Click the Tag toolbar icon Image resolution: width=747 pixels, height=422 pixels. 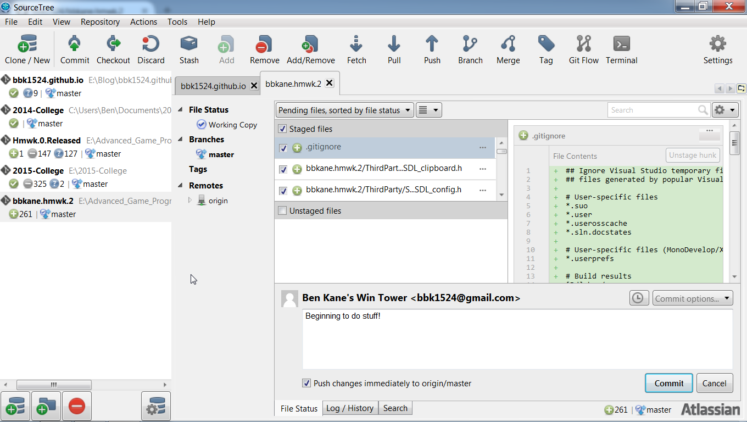(546, 50)
